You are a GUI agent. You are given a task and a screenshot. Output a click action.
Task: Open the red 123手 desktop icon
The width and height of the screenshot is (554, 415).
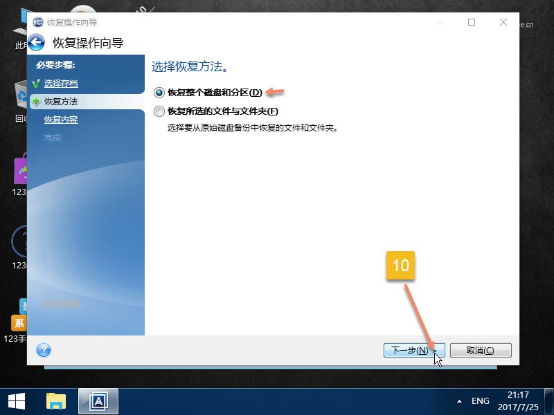pyautogui.click(x=19, y=322)
